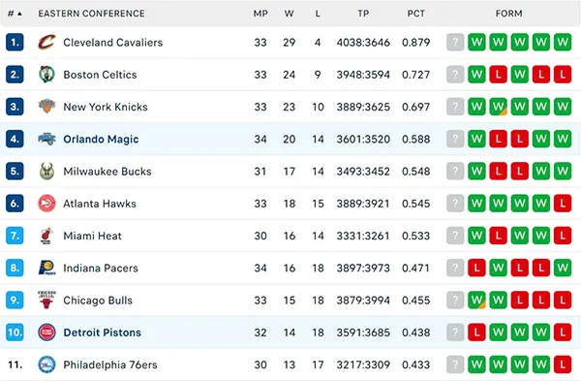
Task: Click the Miami Heat team logo
Action: pos(46,236)
